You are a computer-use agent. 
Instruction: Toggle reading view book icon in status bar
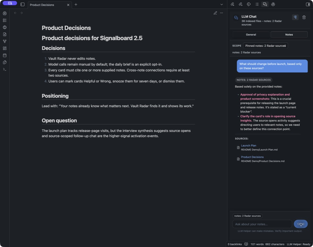(x=246, y=244)
